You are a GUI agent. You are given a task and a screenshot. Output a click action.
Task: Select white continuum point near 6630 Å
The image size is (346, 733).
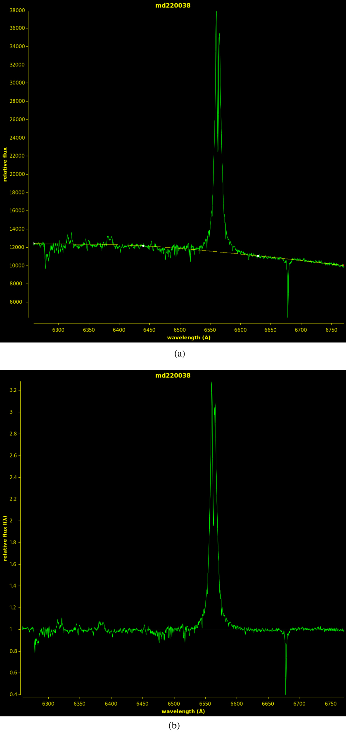click(258, 256)
